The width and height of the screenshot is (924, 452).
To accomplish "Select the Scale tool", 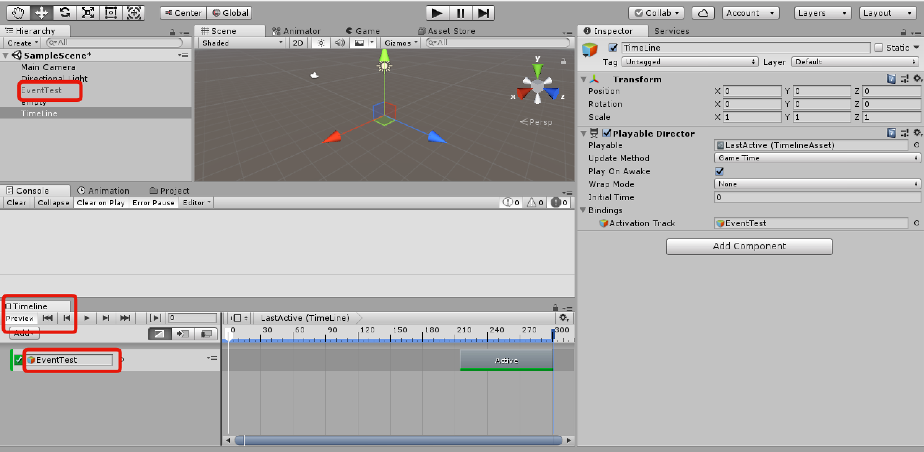I will (88, 13).
